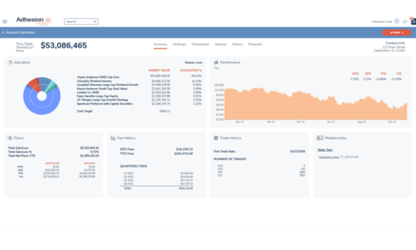
Task: Click the Adhesion Wealth logo
Action: point(33,21)
